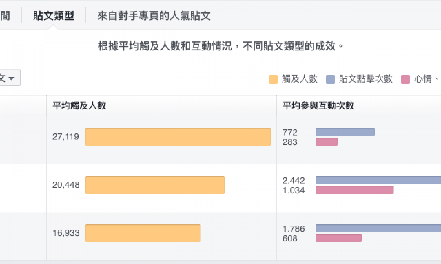Click the orange 觸及人數 legend swatch
This screenshot has height=264, width=441.
click(x=273, y=79)
